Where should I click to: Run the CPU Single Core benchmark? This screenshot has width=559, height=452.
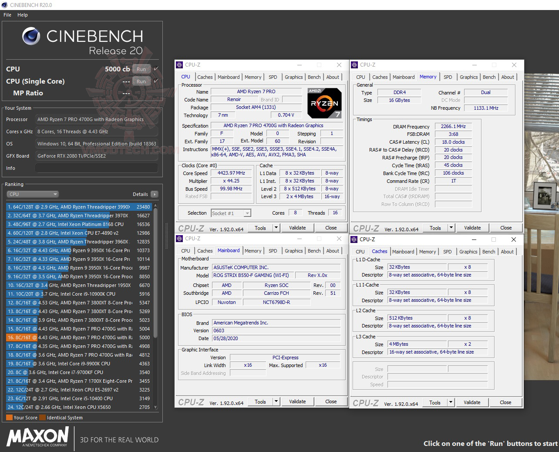[141, 81]
